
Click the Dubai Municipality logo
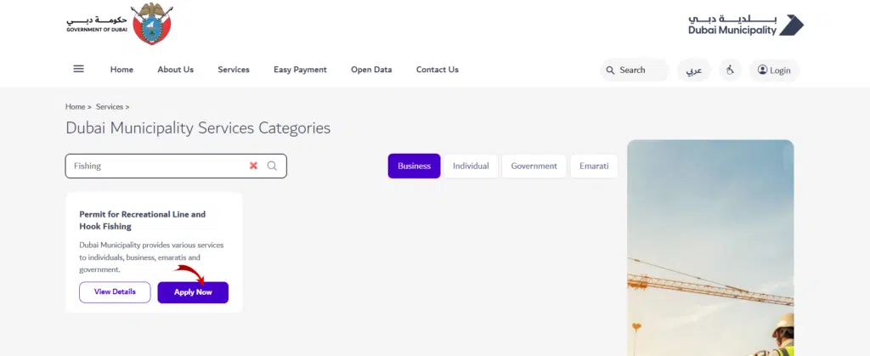tap(745, 25)
